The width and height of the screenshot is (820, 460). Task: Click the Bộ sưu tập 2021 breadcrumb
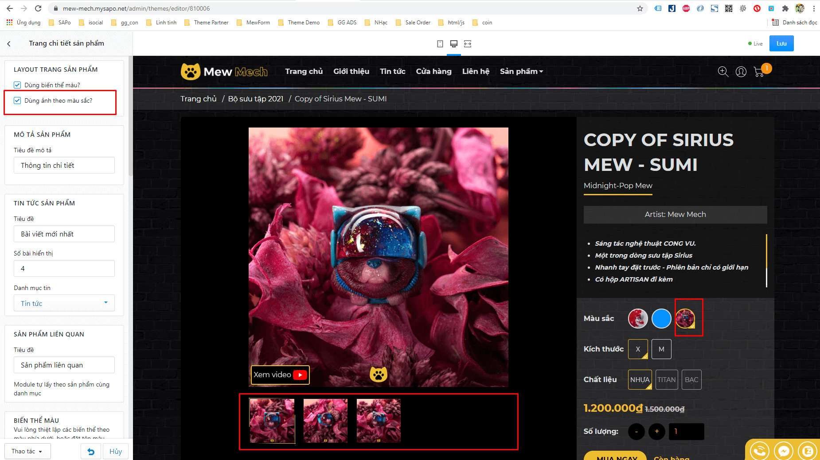[x=256, y=99]
